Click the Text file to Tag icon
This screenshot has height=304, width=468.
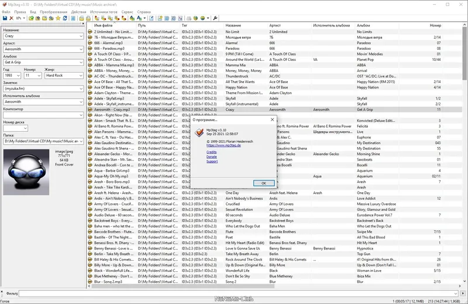click(116, 18)
